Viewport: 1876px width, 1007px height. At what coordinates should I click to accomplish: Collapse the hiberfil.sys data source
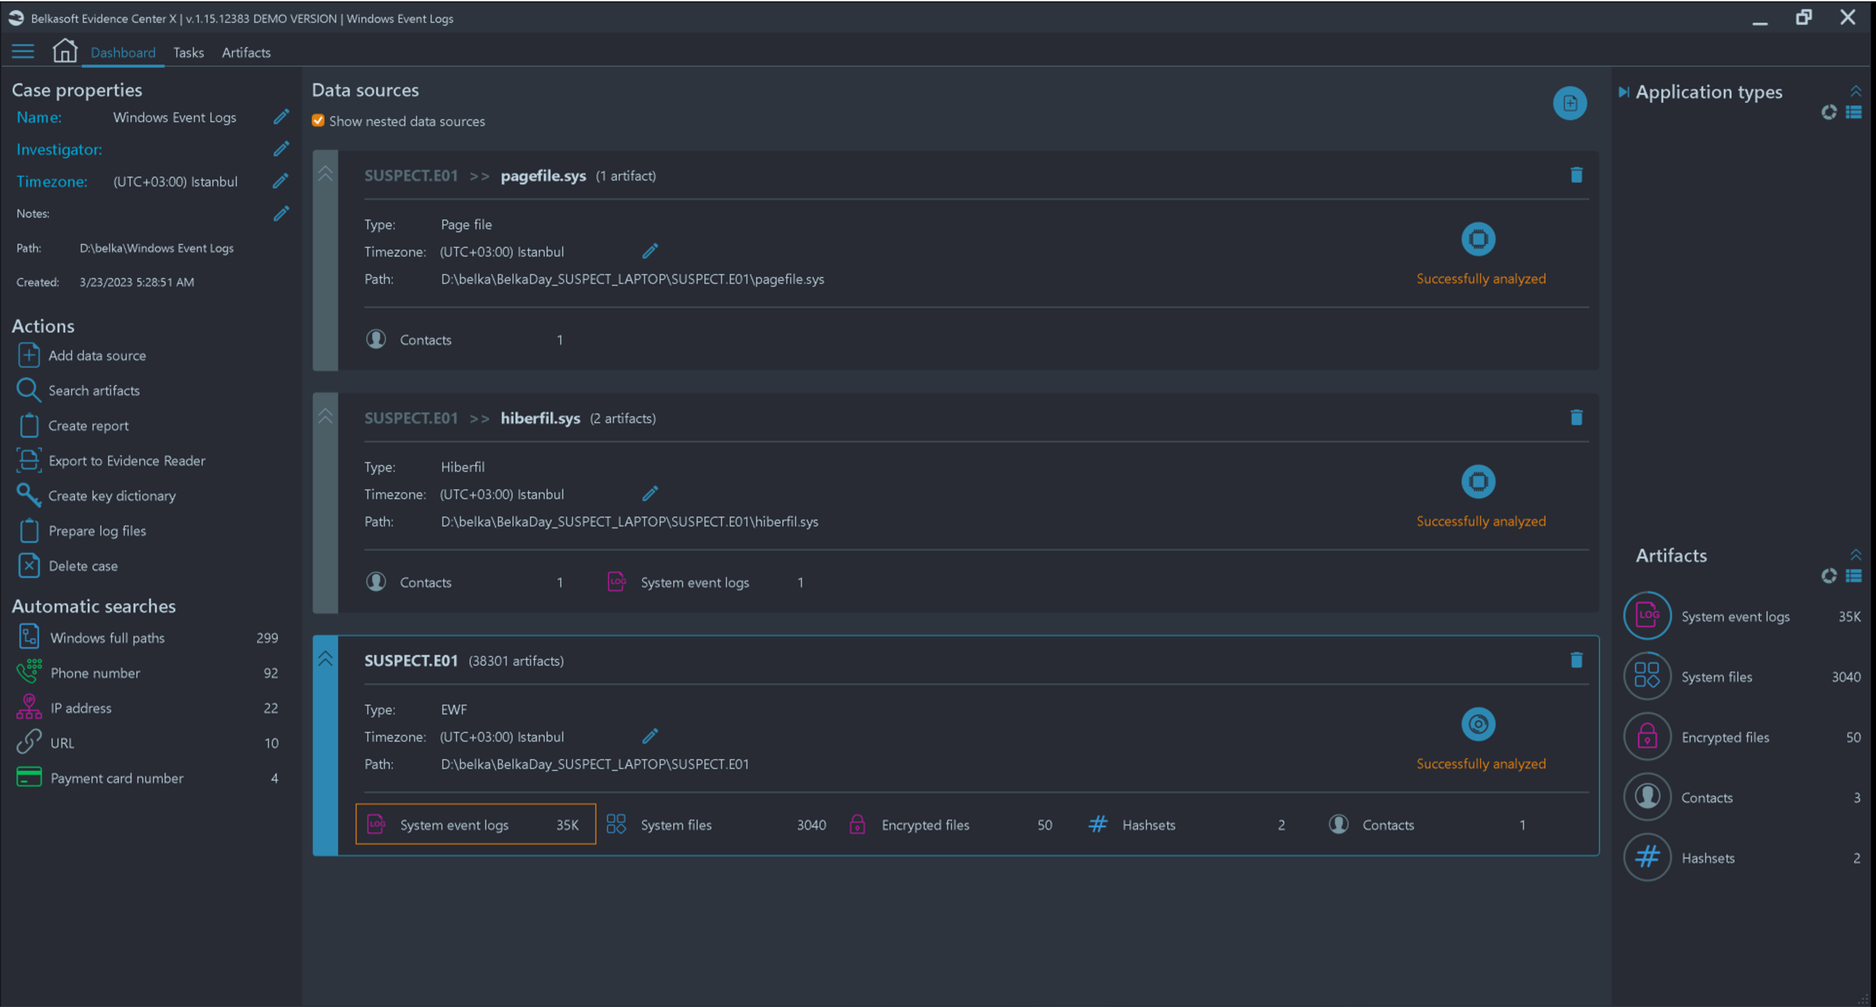326,416
